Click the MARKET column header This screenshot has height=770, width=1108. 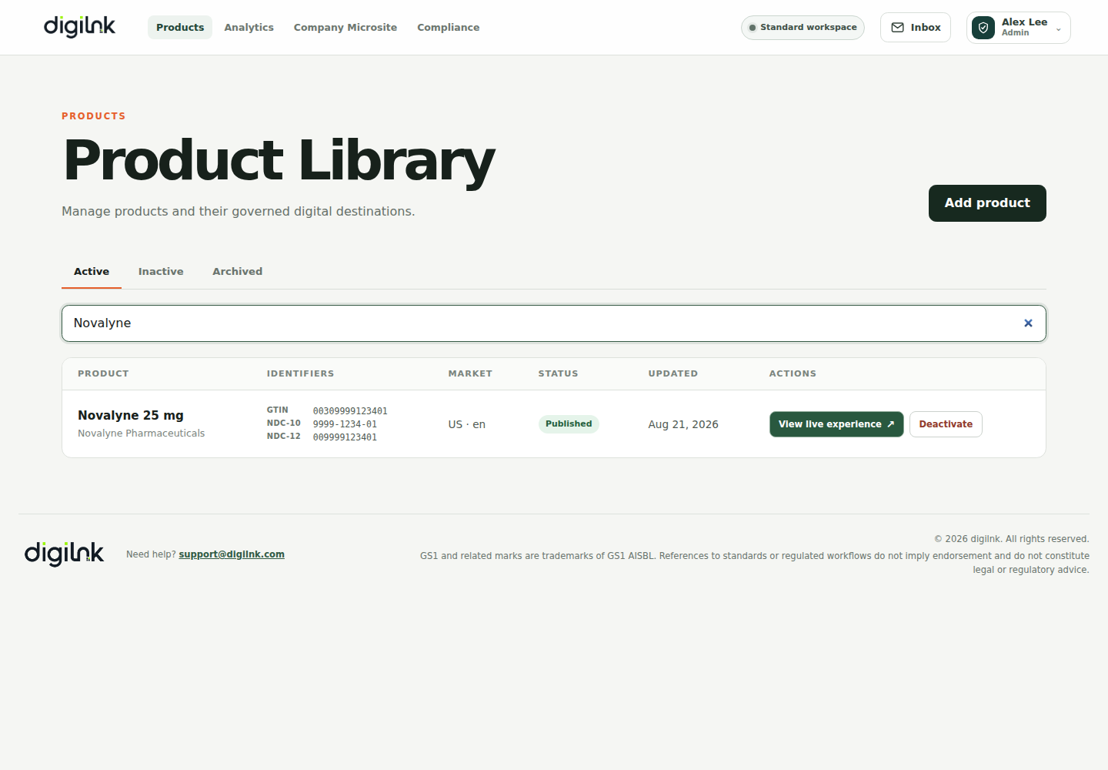click(x=470, y=374)
